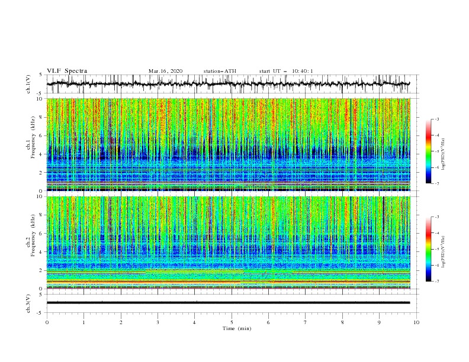Click the ch.3 flat black voltage trace

[228, 303]
